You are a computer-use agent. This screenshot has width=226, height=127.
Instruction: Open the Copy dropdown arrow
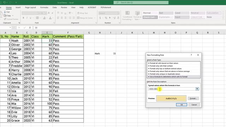pyautogui.click(x=13, y=16)
